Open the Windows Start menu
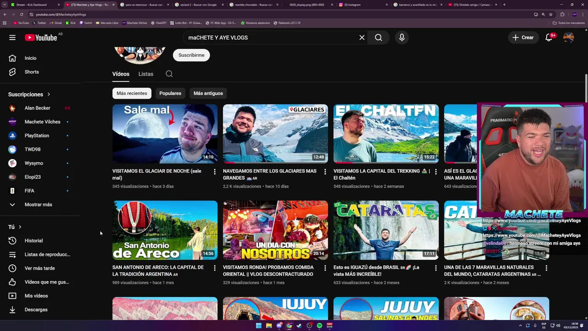Screen dimensions: 588x331 click(x=259, y=325)
